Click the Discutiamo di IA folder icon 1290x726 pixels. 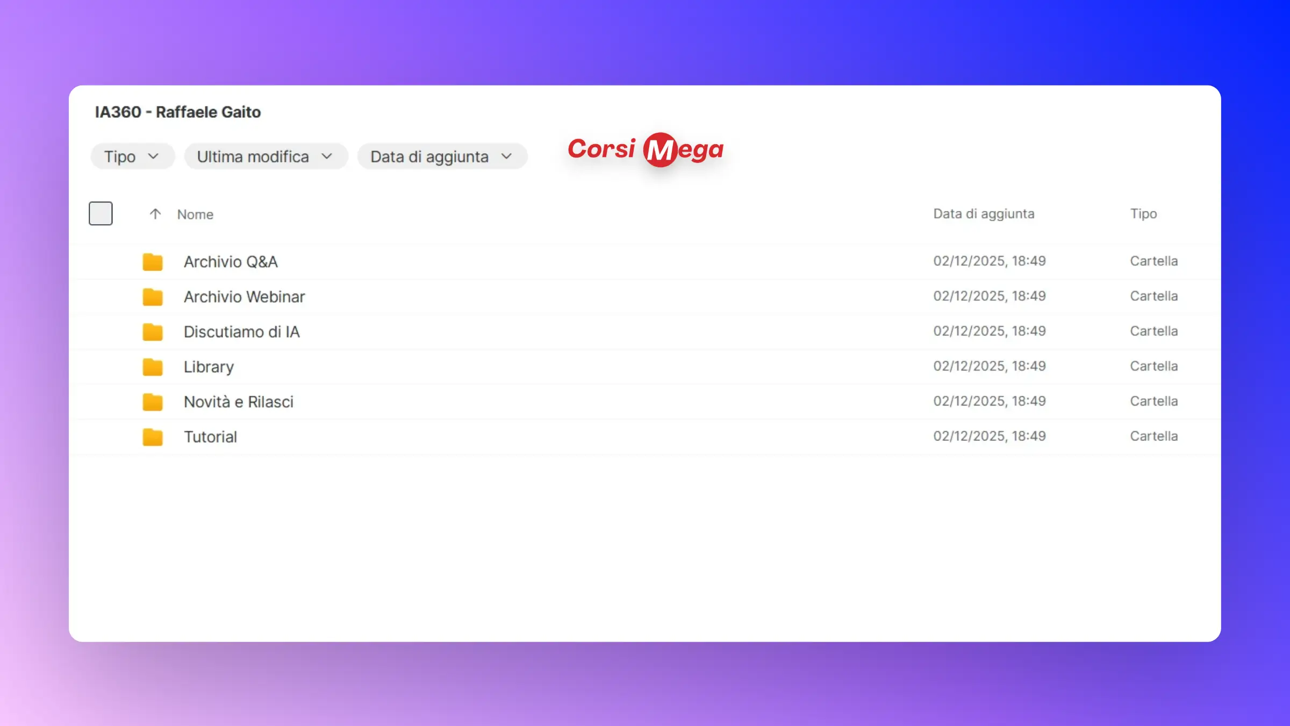click(153, 332)
